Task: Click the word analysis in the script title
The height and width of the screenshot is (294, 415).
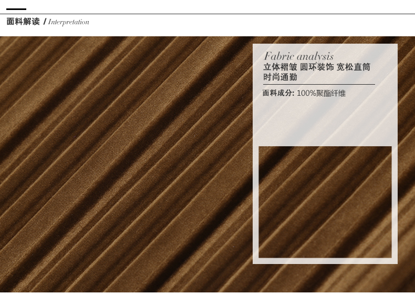Action: click(315, 56)
